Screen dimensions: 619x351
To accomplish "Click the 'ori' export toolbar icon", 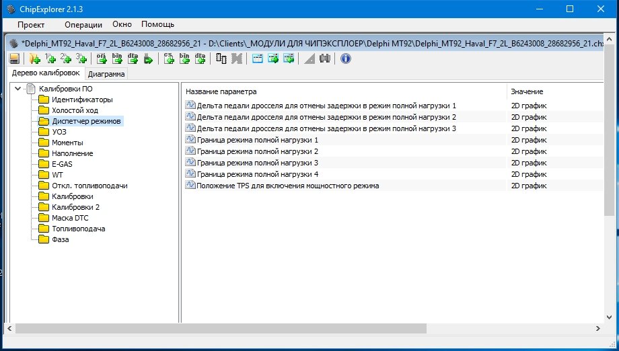I will click(102, 58).
